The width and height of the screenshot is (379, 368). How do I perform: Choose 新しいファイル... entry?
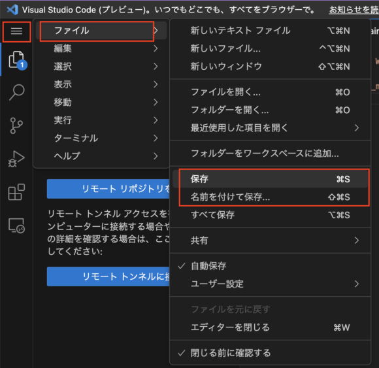click(x=271, y=48)
